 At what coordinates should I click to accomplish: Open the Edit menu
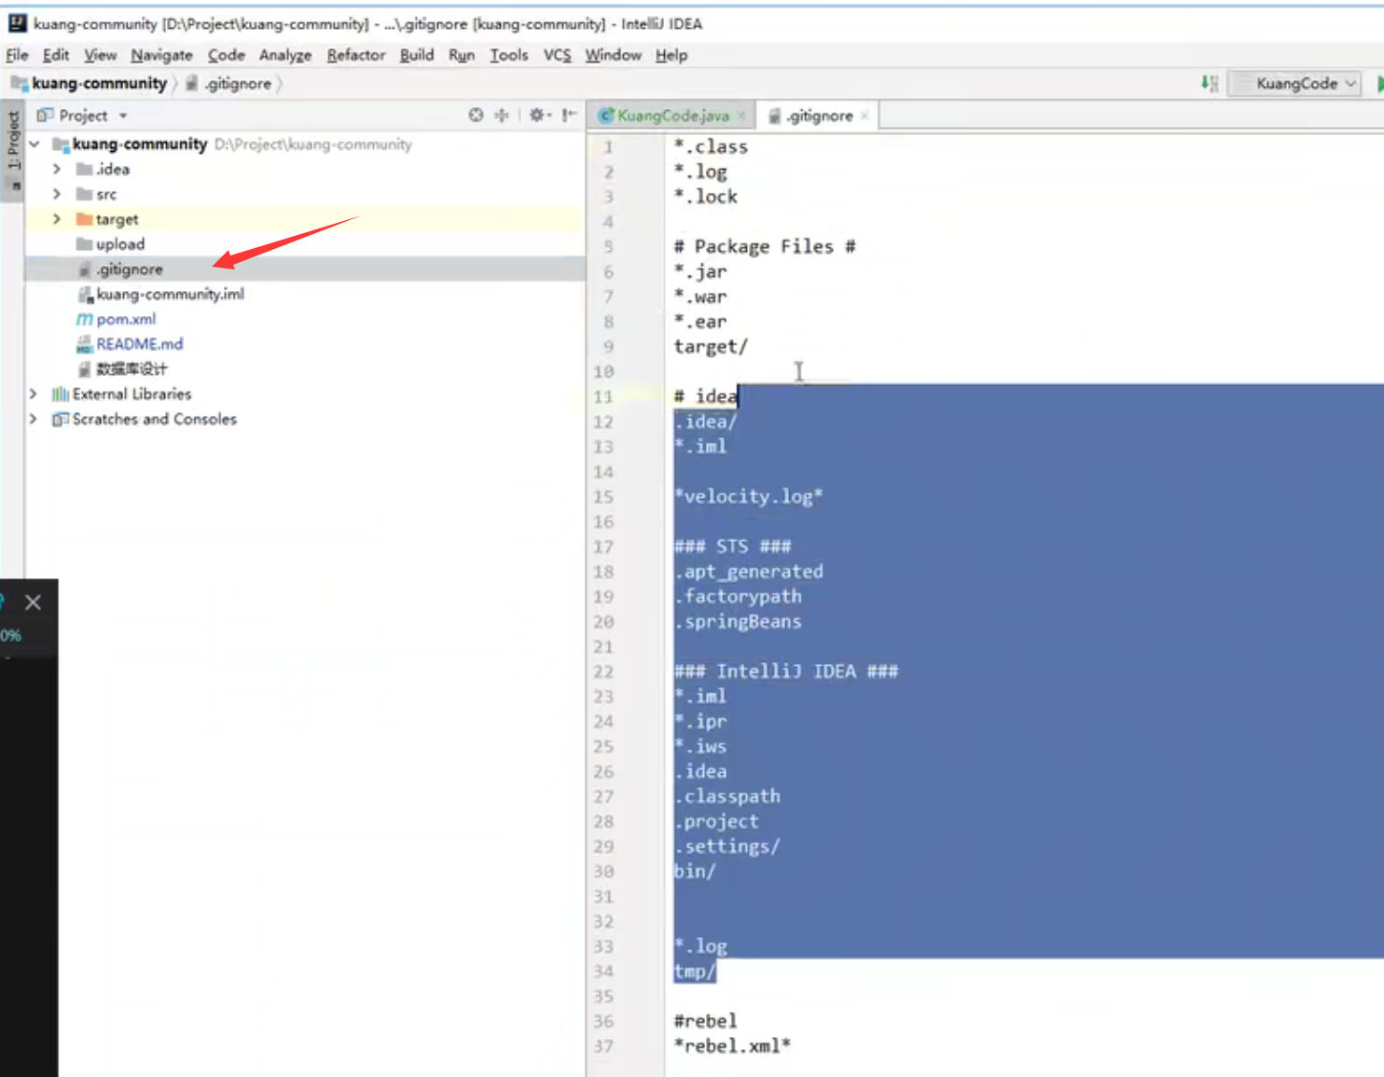tap(56, 55)
